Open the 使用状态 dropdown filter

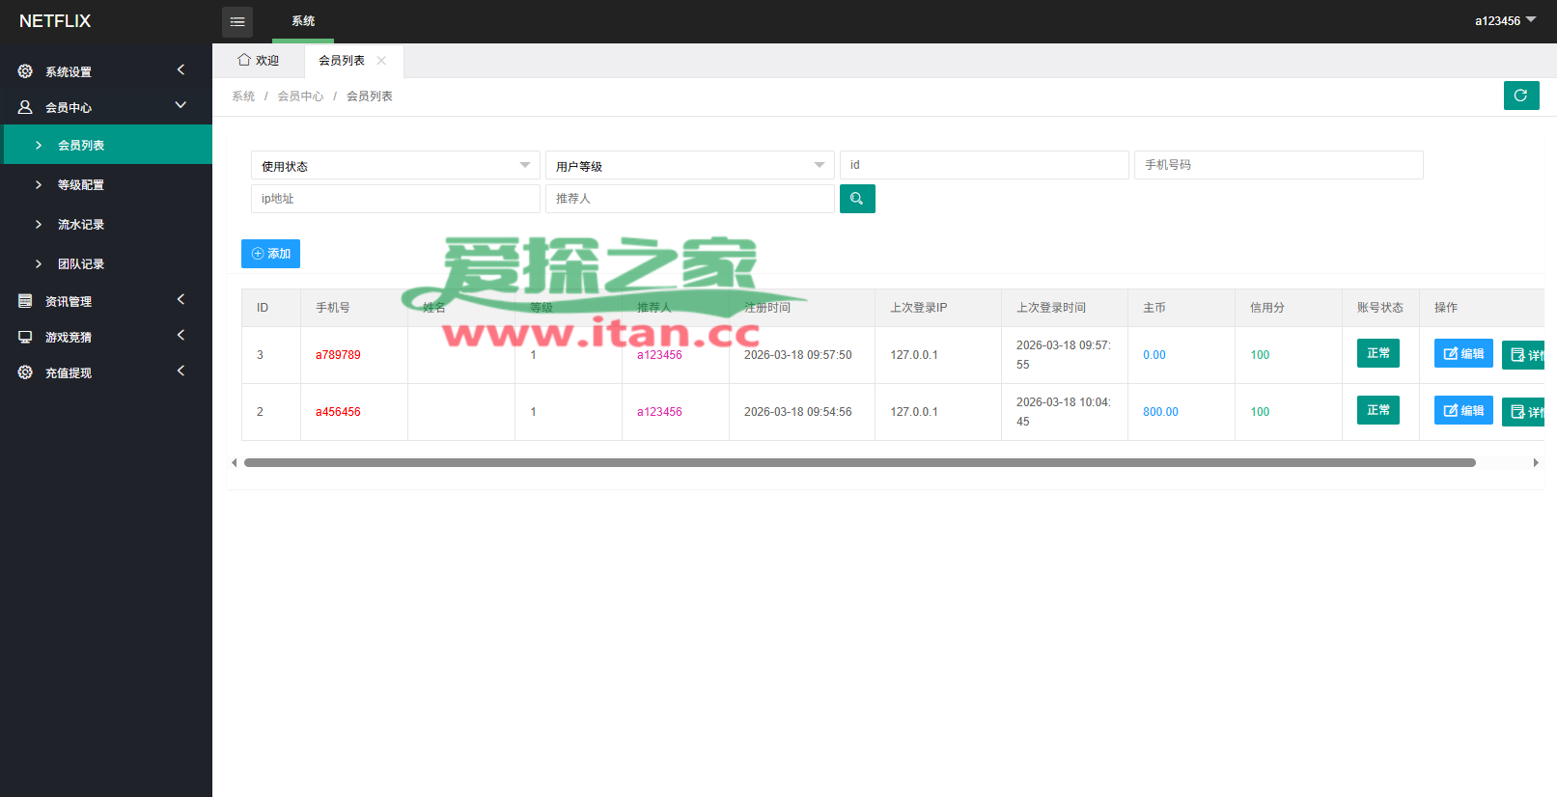[x=395, y=165]
